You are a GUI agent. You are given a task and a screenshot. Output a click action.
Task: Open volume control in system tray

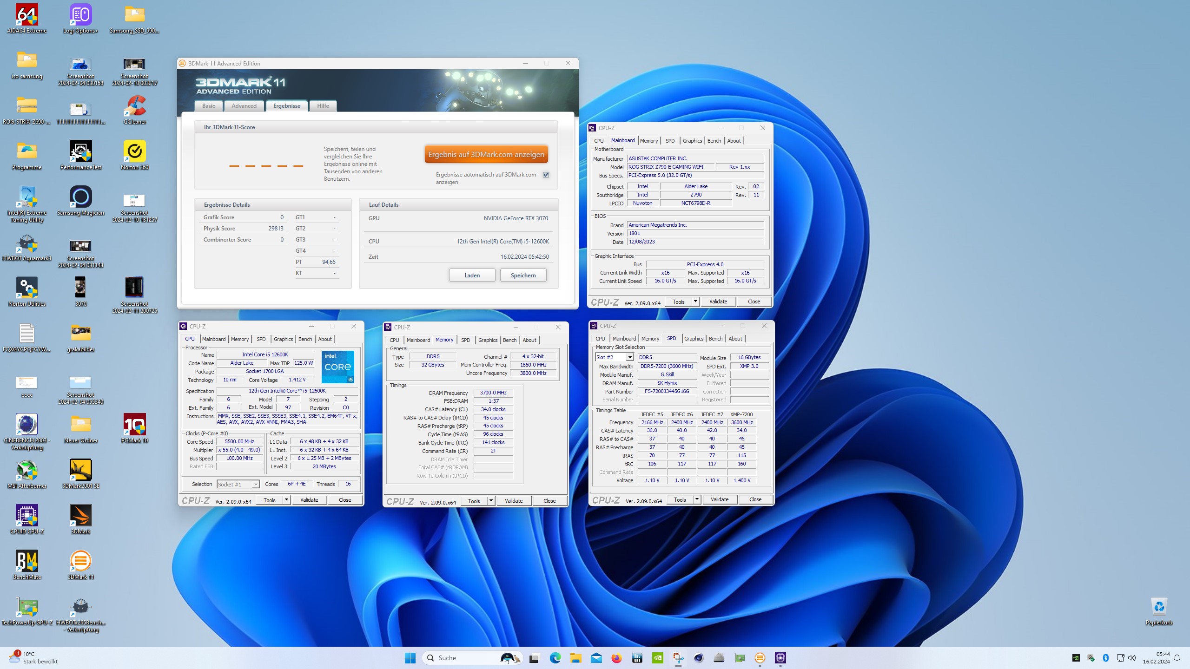click(1132, 658)
